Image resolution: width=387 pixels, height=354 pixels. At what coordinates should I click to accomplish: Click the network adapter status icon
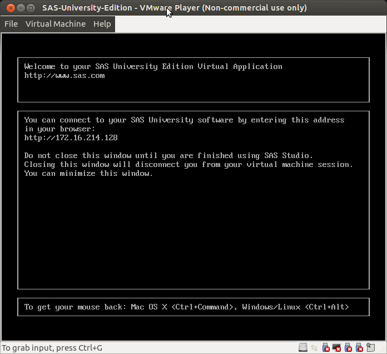coord(314,348)
